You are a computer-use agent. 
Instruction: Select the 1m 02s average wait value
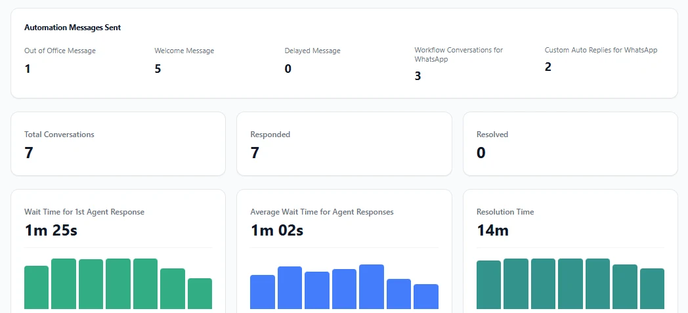(277, 230)
